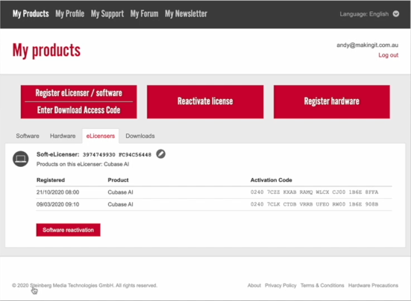Go to My Profile
This screenshot has width=411, height=301.
69,14
